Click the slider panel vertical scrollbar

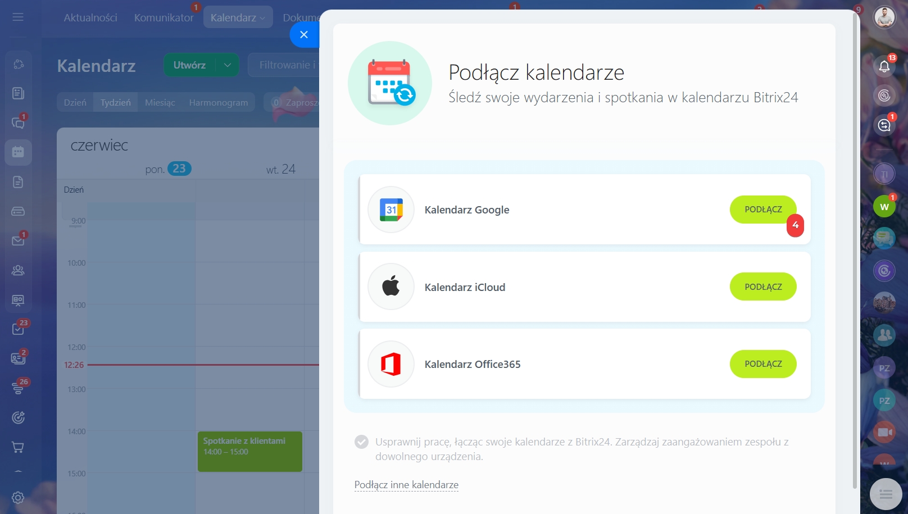[x=855, y=250]
